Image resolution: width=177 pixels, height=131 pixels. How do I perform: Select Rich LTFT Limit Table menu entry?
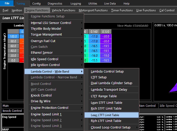[106, 121]
